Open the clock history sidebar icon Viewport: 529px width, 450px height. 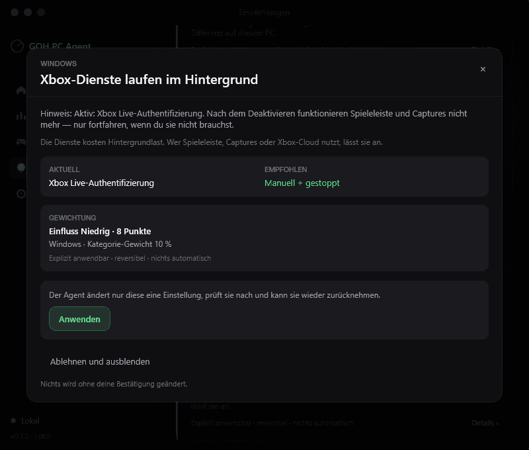tap(21, 194)
